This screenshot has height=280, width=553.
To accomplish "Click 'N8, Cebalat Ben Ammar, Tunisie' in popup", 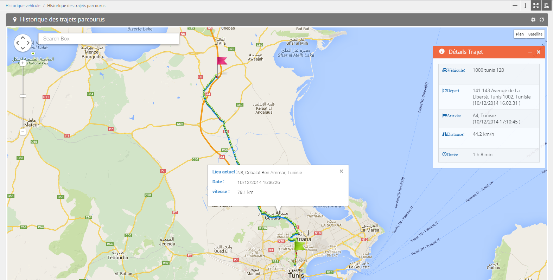I will [x=269, y=173].
